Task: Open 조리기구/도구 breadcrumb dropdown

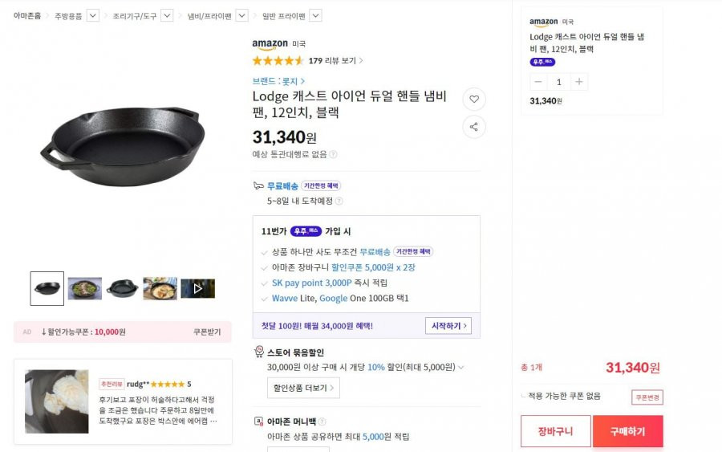Action: 167,16
